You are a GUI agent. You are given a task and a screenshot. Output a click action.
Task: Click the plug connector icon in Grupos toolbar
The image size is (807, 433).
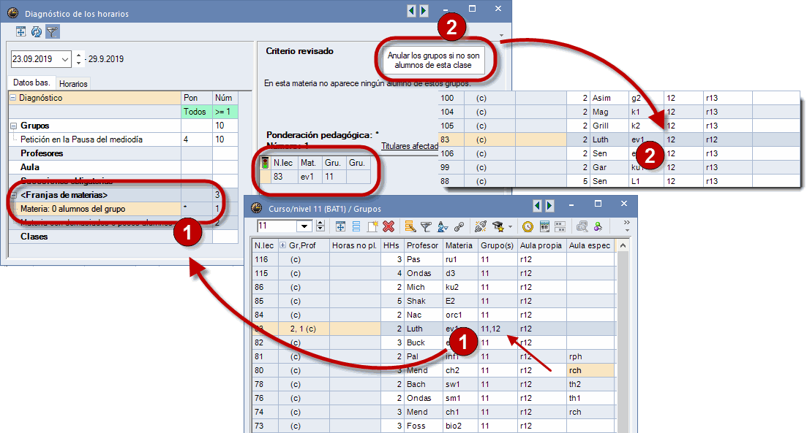click(x=481, y=226)
